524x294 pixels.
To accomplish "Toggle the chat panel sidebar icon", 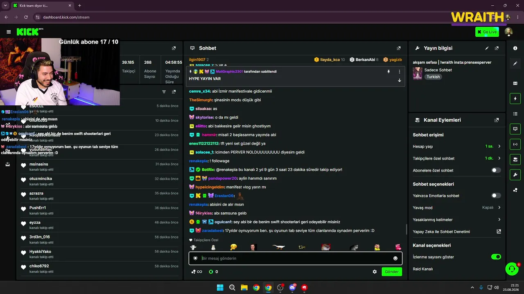I will pyautogui.click(x=515, y=129).
